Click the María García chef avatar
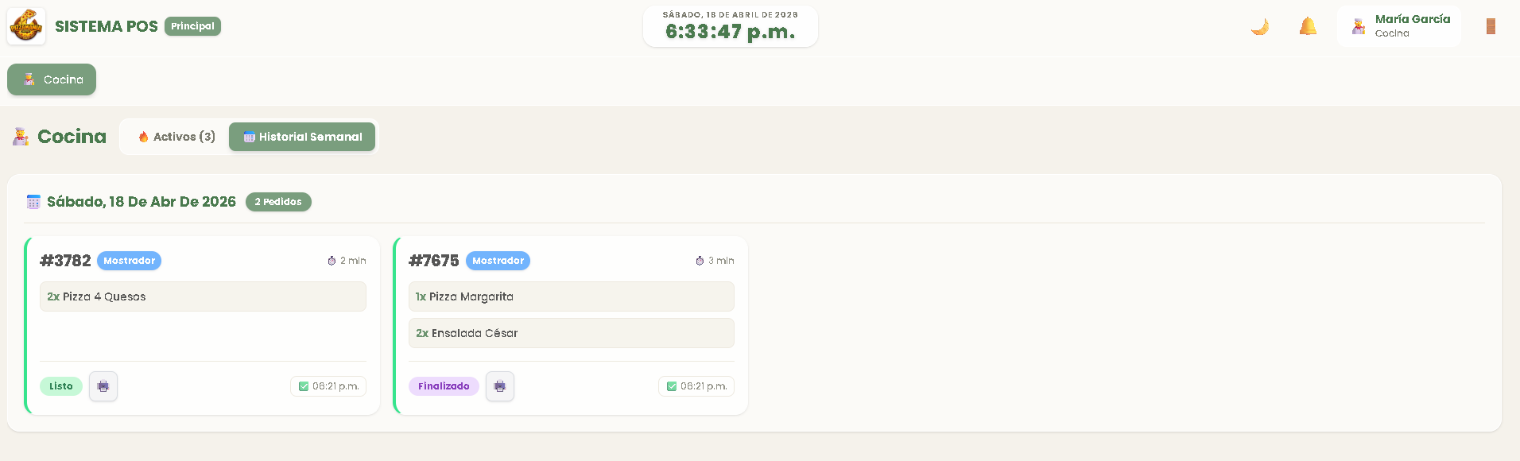 (x=1359, y=26)
